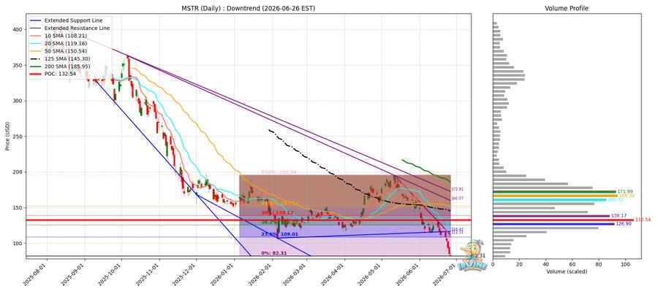658x292 pixels.
Task: Click the green volume bar at 171.99
Action: click(x=554, y=191)
